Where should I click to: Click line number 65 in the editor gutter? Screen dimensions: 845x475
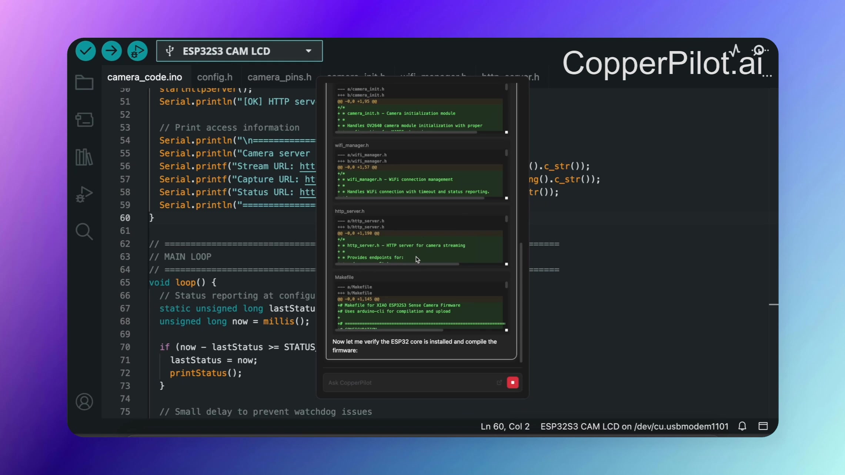[x=125, y=283]
